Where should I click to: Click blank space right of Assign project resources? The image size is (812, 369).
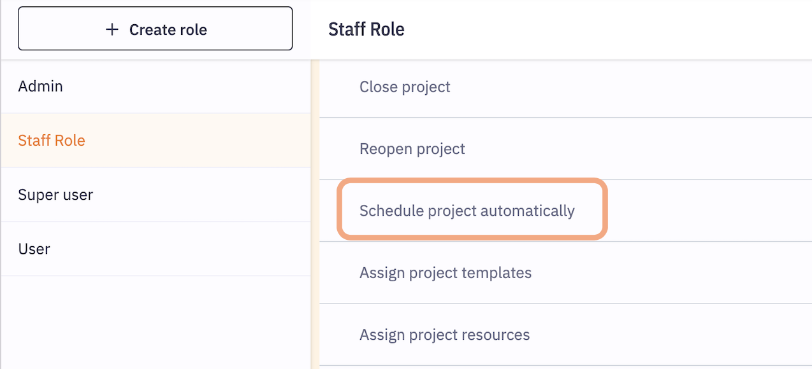pos(669,335)
